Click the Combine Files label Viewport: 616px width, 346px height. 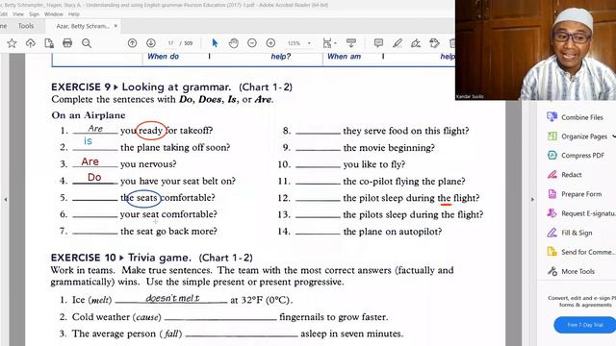(x=582, y=117)
